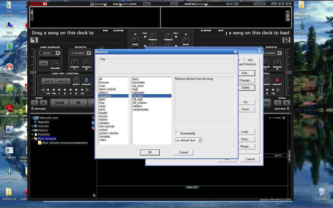Screen dimensions: 333x208
Task: Open the 'on default deck' dropdown
Action: (x=200, y=140)
